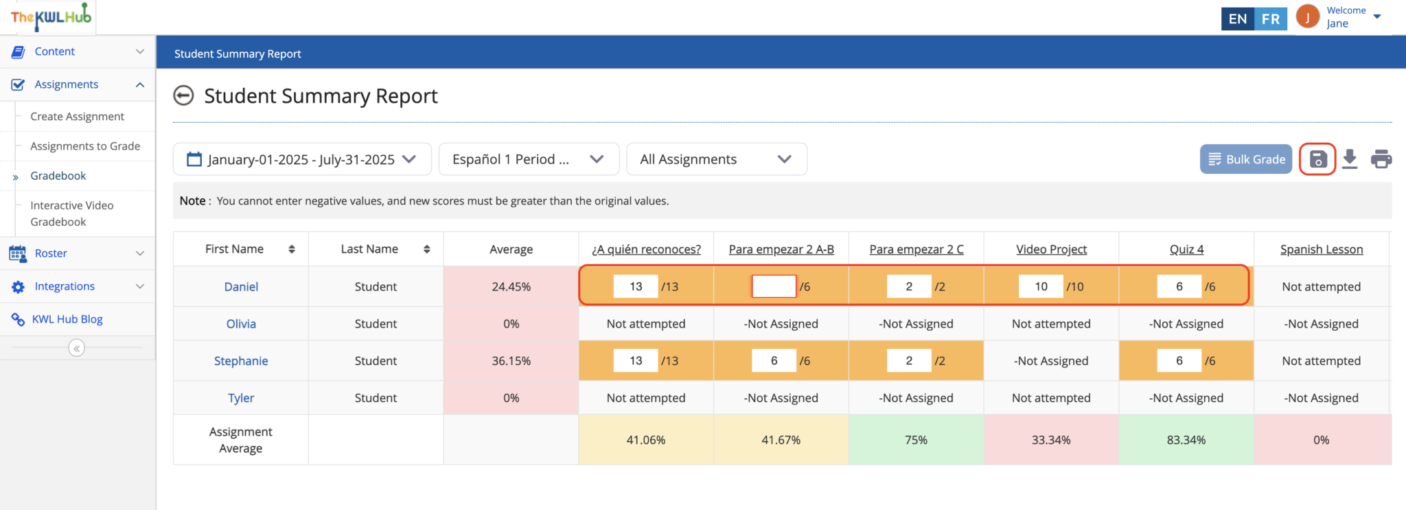The image size is (1406, 510).
Task: Switch language to EN
Action: point(1238,19)
